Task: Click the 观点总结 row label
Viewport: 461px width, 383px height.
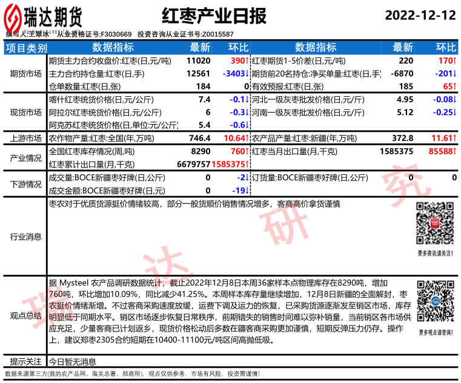Action: click(x=25, y=316)
